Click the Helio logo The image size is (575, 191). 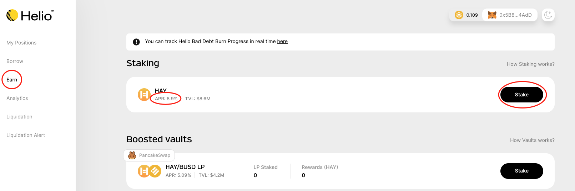tap(30, 15)
